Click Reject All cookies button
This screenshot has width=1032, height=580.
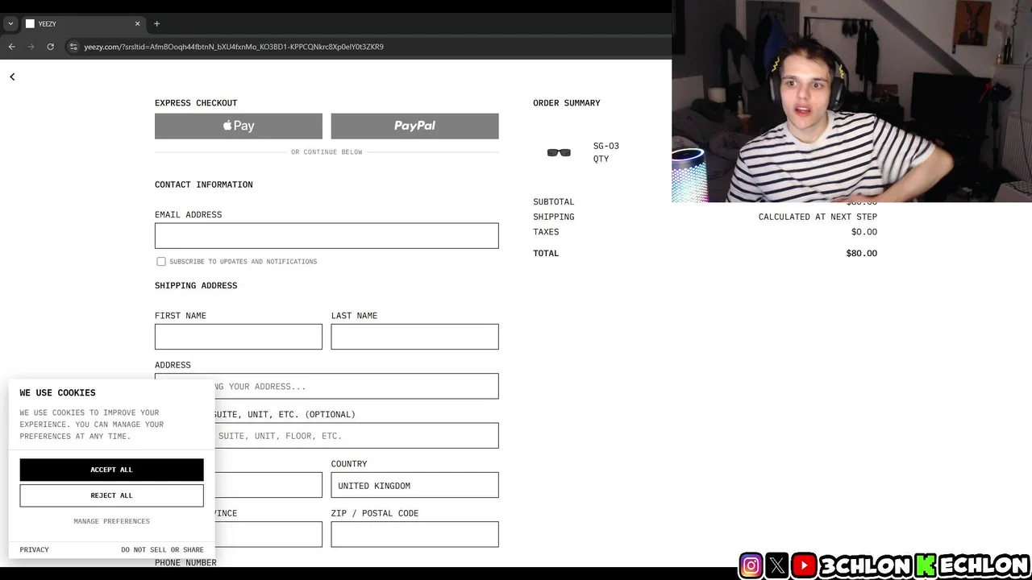111,495
